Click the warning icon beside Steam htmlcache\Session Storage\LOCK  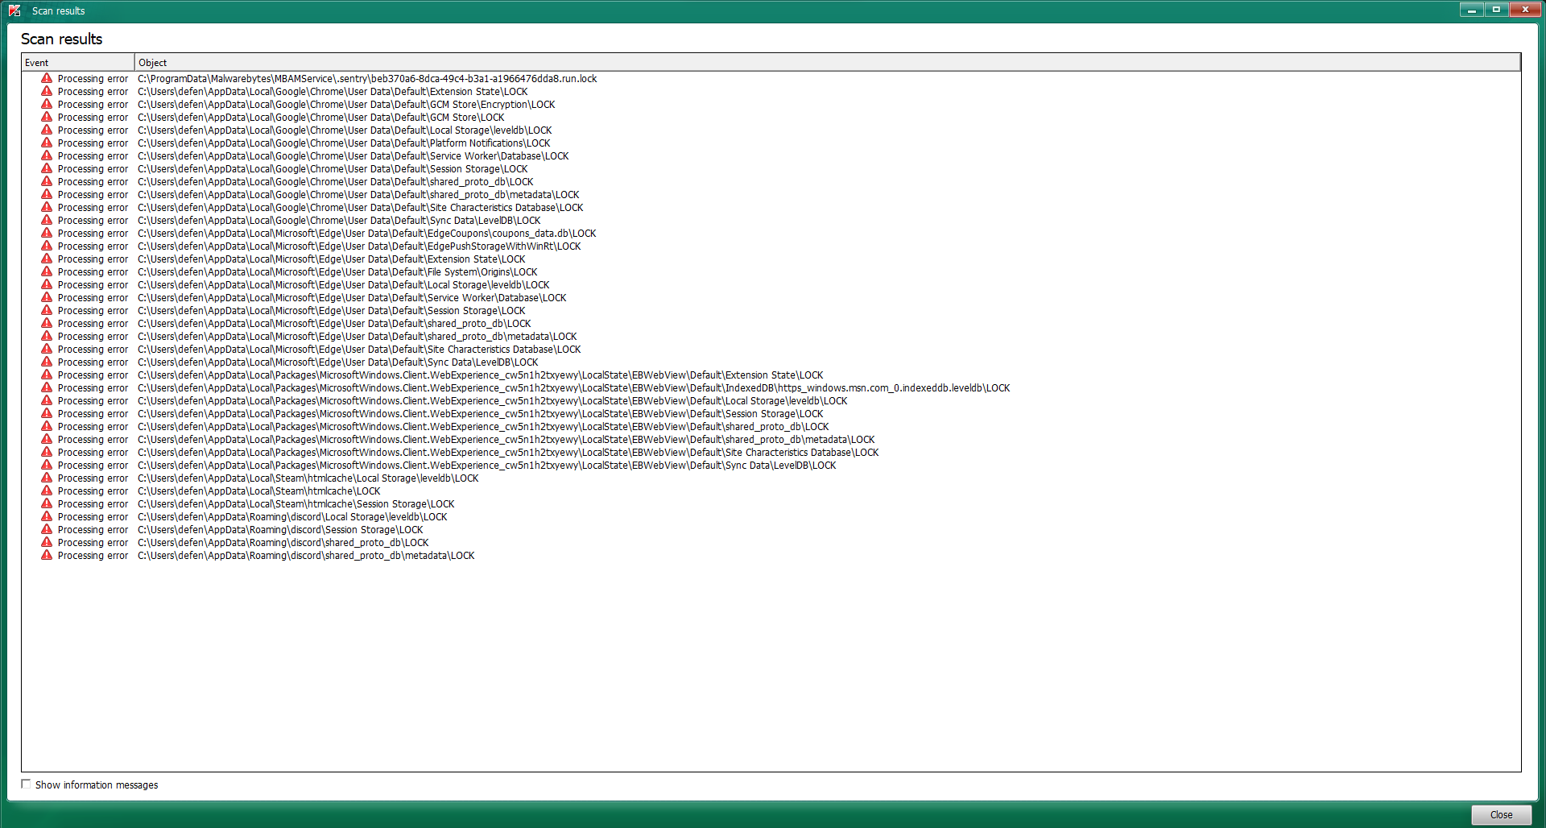[47, 503]
